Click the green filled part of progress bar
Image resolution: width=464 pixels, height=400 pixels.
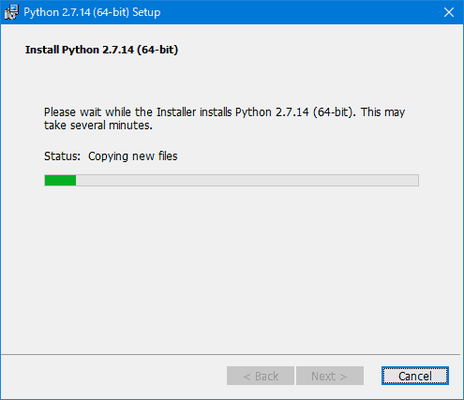(60, 181)
